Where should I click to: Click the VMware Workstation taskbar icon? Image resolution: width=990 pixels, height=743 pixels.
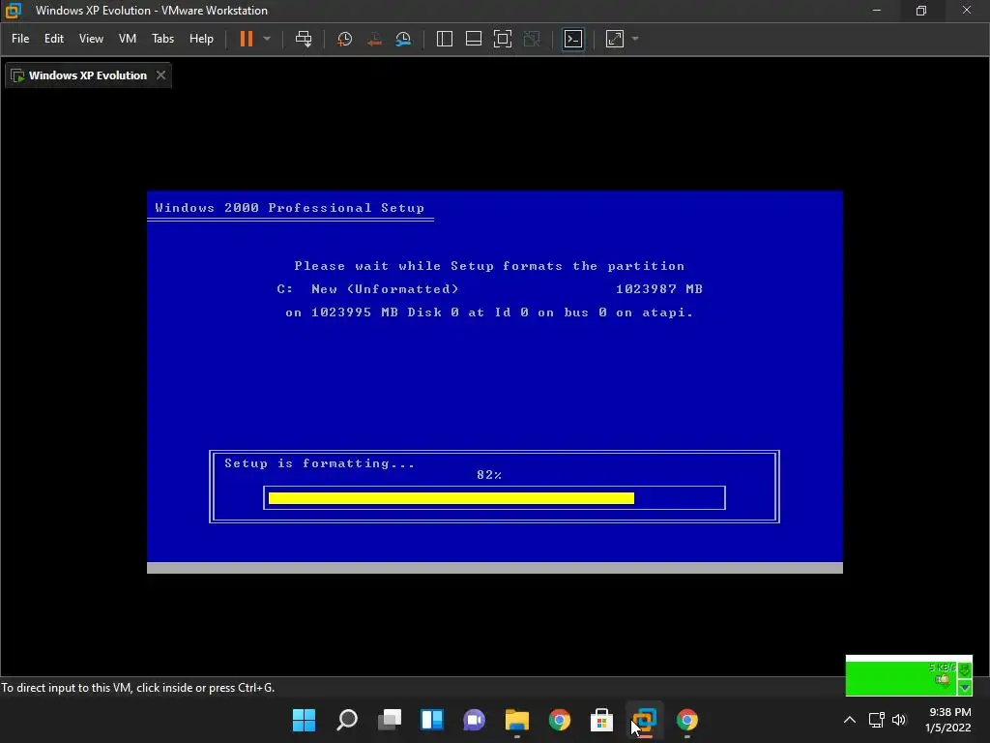(645, 720)
